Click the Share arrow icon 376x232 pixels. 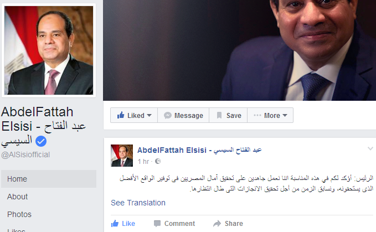[217, 224]
